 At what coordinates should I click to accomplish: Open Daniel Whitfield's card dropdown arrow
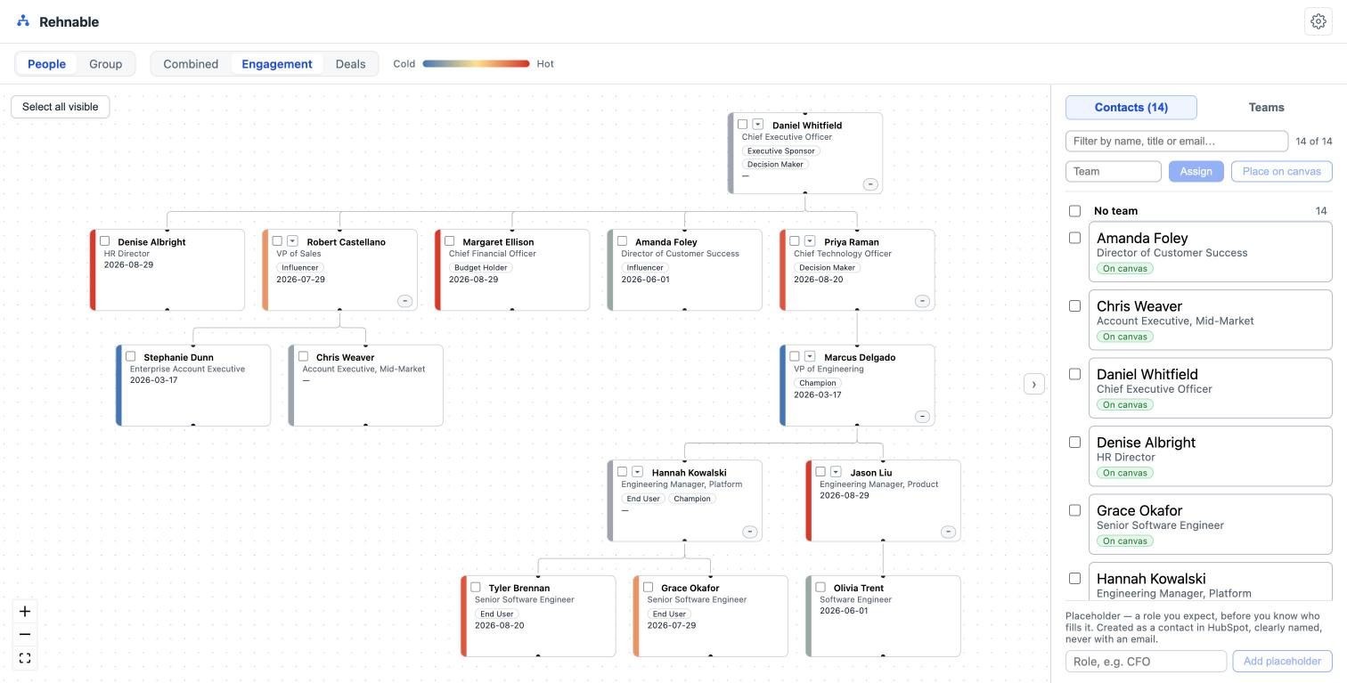(758, 125)
